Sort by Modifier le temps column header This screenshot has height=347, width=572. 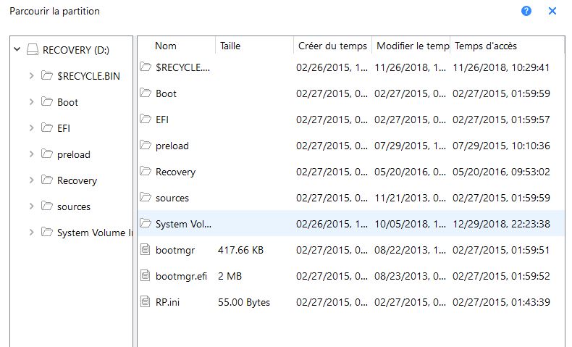(x=413, y=46)
